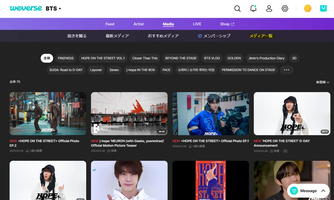334x200 pixels.
Task: Click the teal Weverse shop bag icon
Action: [323, 9]
